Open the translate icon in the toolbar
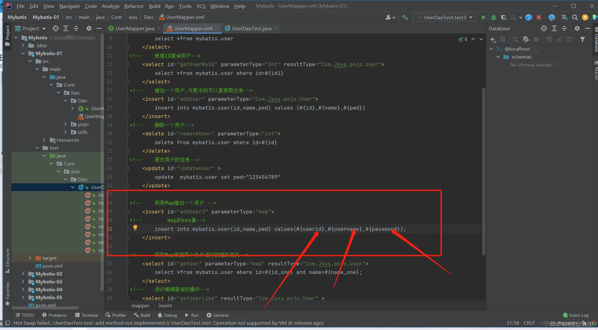The image size is (598, 330). 564,17
